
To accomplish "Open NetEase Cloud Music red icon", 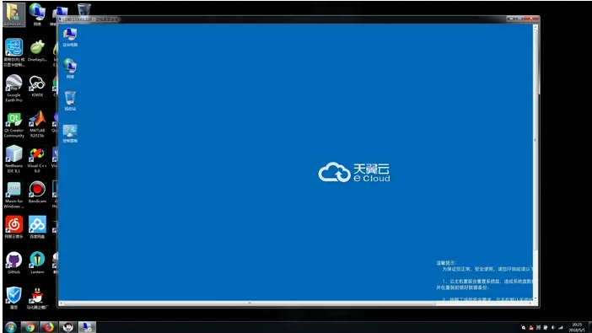I will click(14, 228).
